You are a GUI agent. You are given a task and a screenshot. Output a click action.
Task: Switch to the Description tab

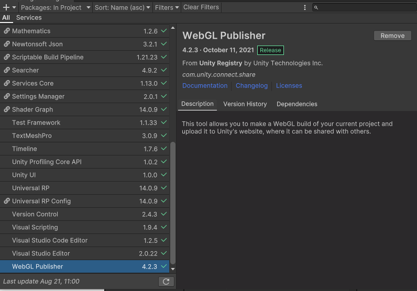(x=197, y=104)
